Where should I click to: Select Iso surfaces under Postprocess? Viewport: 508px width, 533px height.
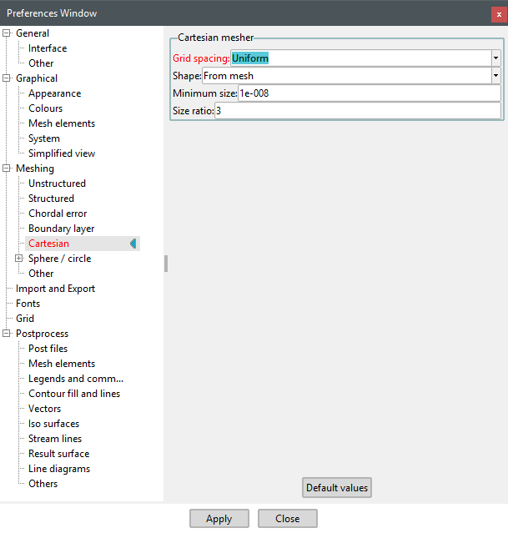coord(53,424)
